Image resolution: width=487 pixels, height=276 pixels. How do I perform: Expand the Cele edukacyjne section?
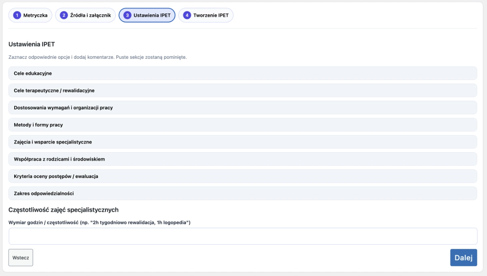click(x=243, y=73)
